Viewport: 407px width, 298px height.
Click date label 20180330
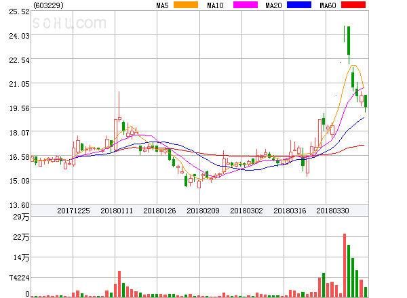(x=332, y=211)
